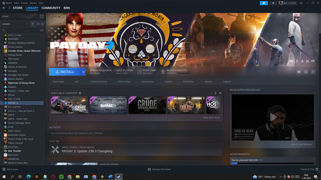This screenshot has height=180, width=321.
Task: Click the sort arrow beside the GAMES dropdown
Action: pos(32,24)
